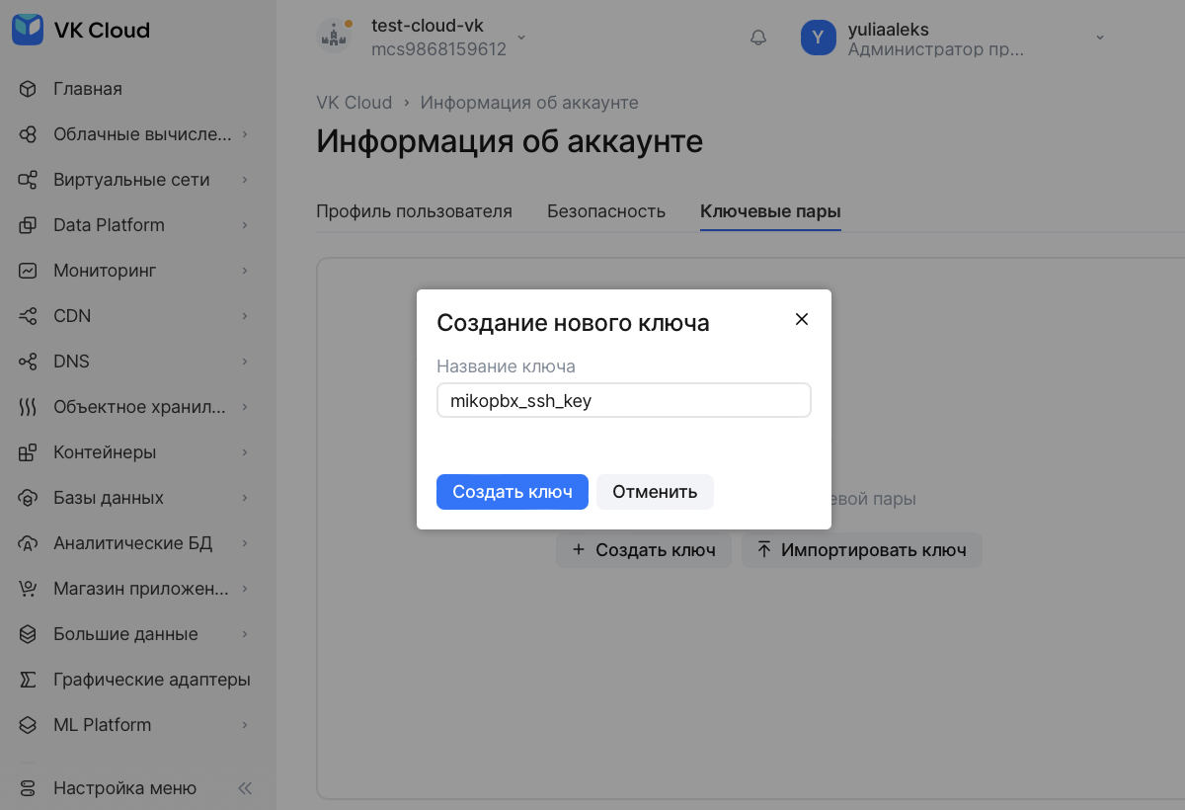Collapse sidebar with double chevron icon
The height and width of the screenshot is (810, 1185).
coord(245,788)
